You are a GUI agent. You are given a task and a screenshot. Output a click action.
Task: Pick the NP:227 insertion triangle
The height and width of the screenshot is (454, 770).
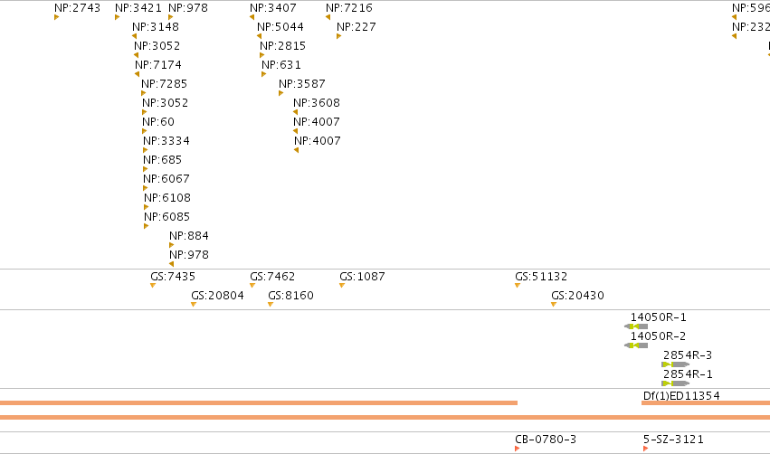tap(338, 36)
